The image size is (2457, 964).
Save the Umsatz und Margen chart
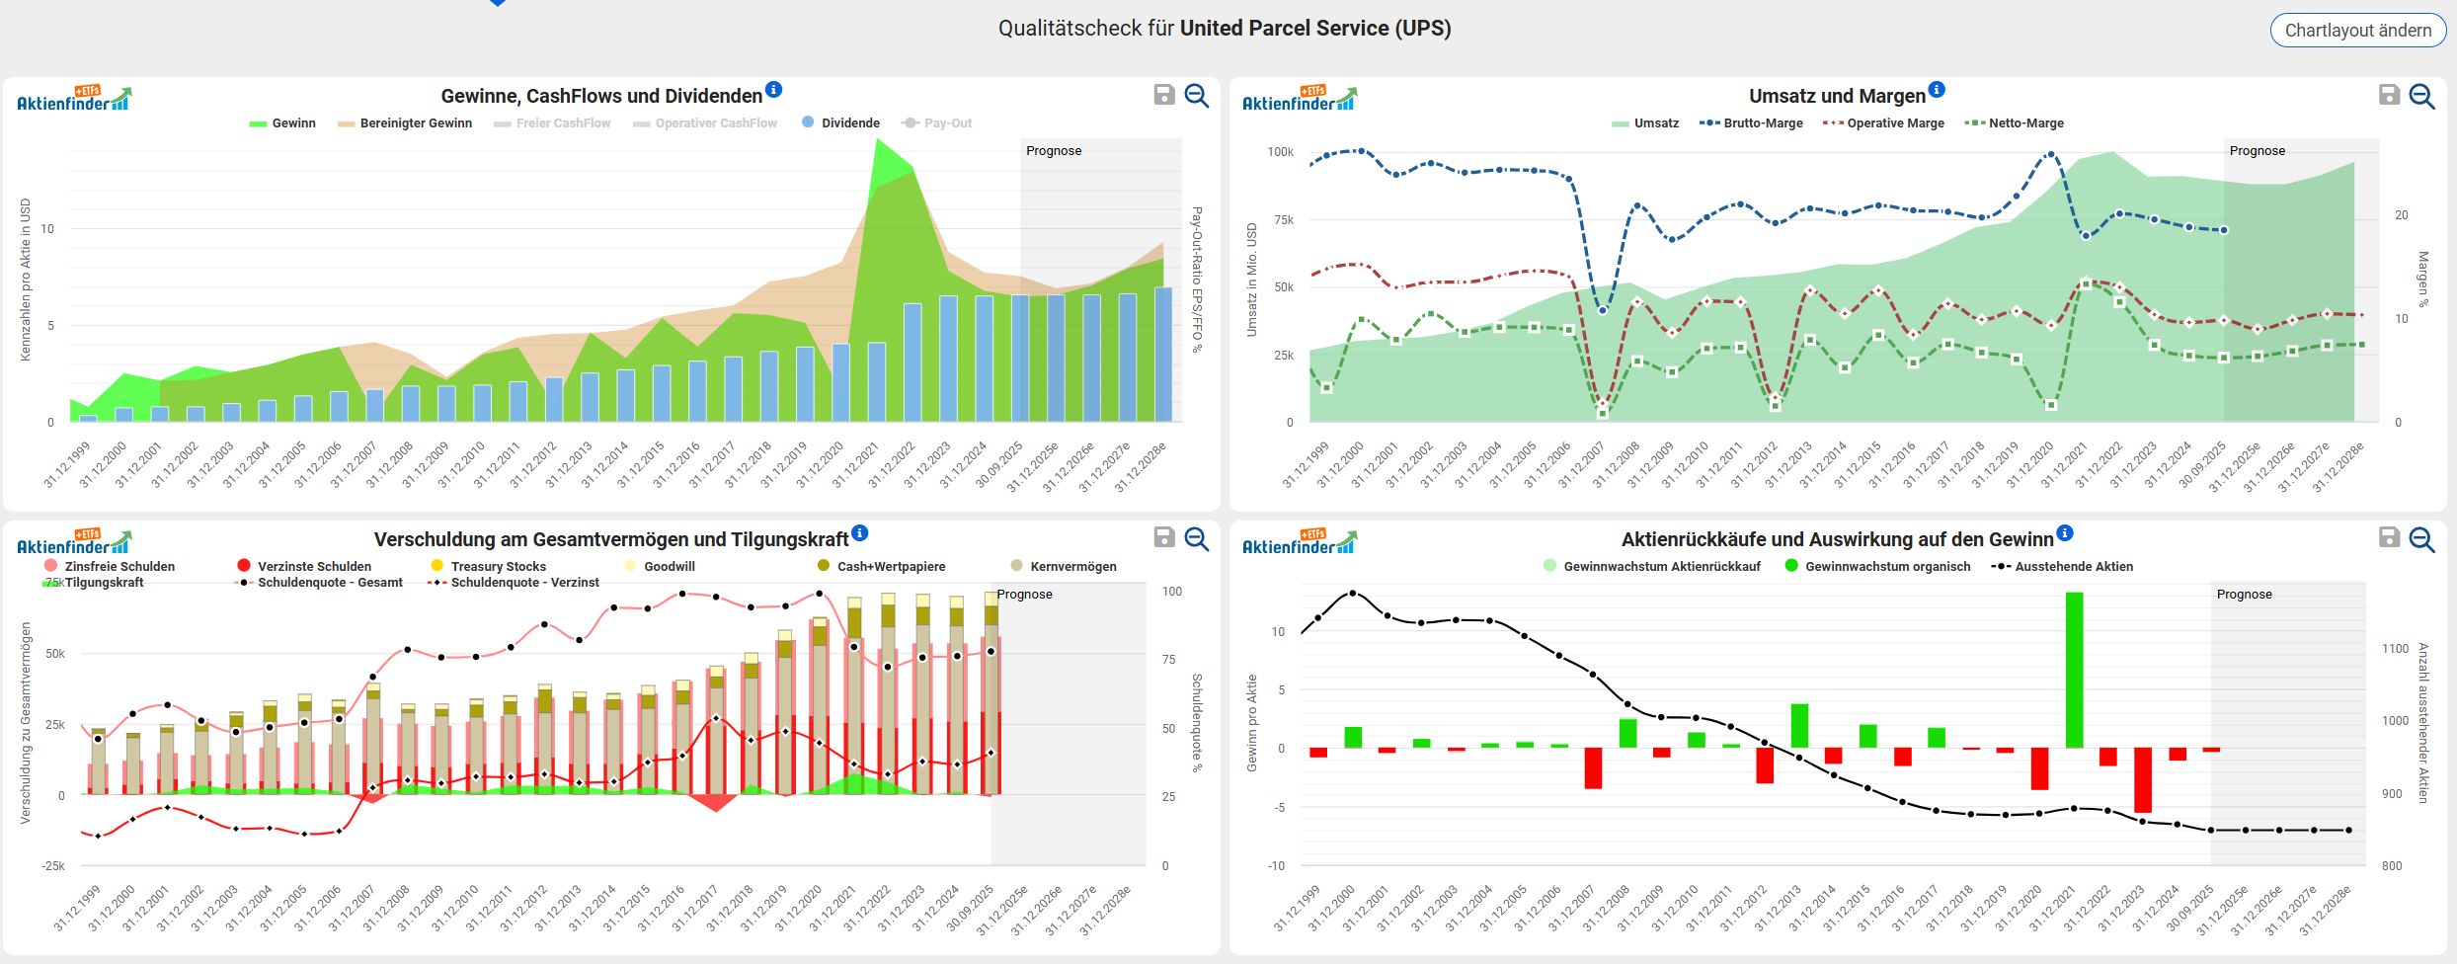2389,95
